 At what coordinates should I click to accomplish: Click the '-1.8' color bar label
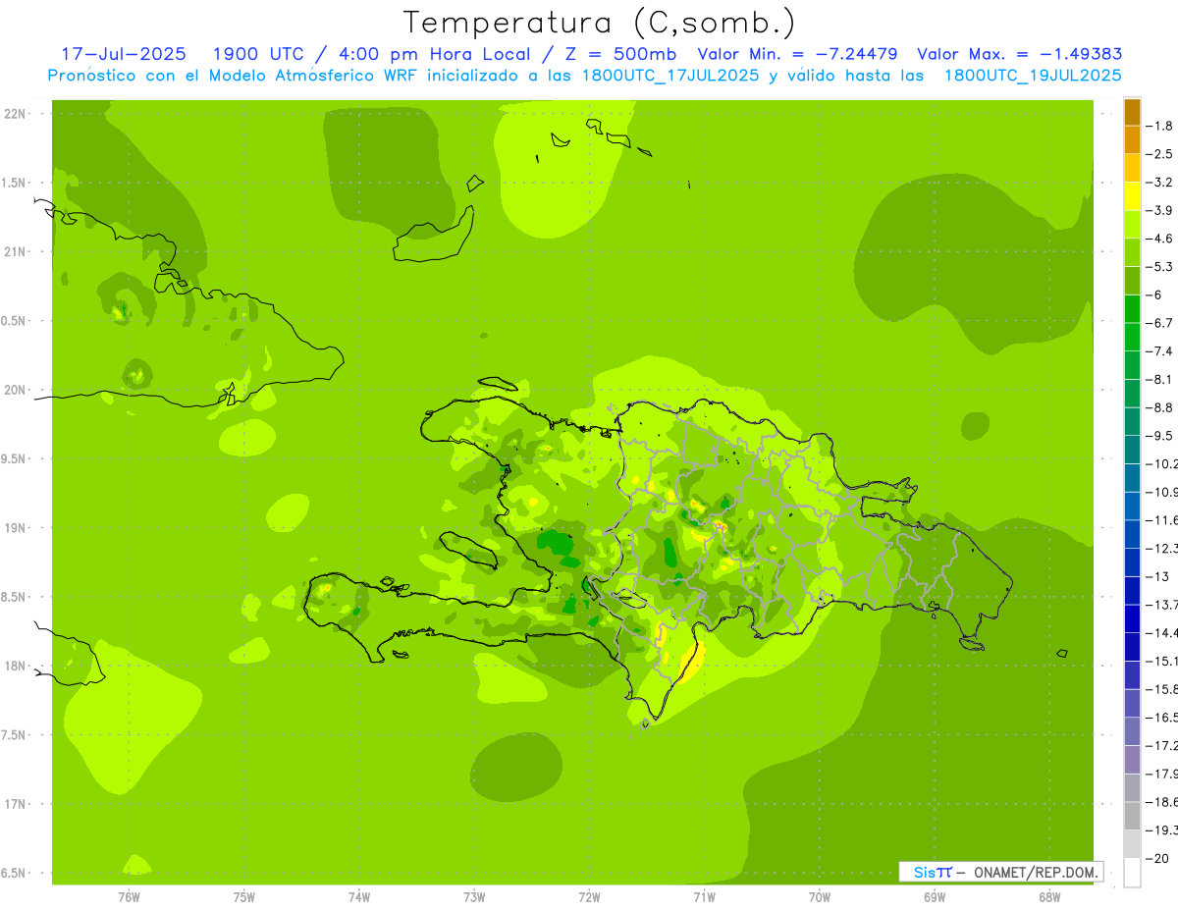pos(1160,126)
